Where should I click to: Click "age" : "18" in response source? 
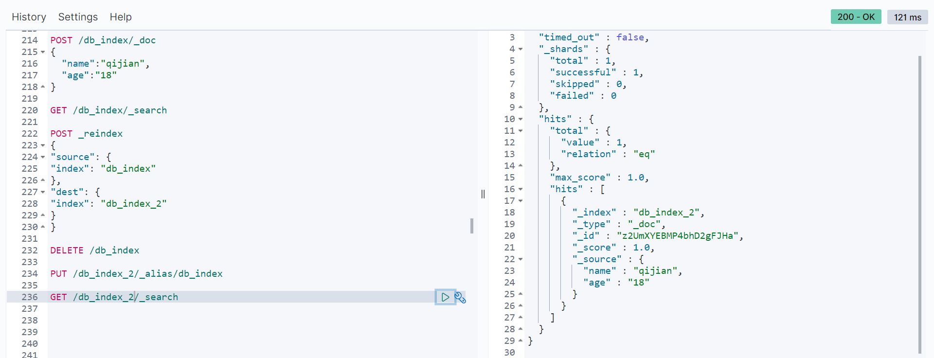point(616,283)
